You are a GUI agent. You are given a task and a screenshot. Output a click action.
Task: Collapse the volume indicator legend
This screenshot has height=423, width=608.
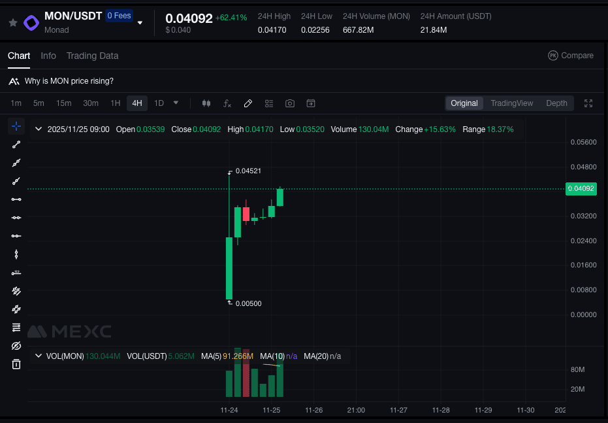point(38,356)
